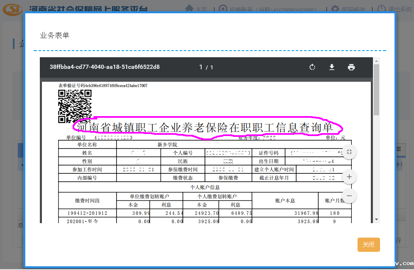The image size is (414, 270).
Task: Click the PDF vertical scrollbar thumb
Action: (377, 90)
